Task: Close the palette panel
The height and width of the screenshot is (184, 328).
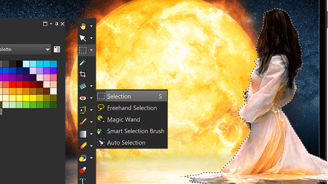Action: pos(63,24)
